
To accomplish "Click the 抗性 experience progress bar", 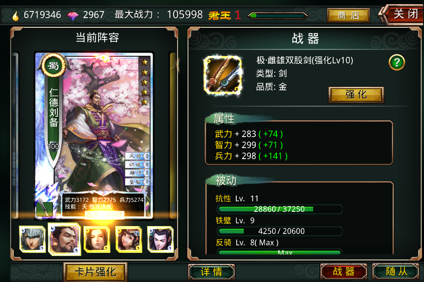I will [279, 209].
